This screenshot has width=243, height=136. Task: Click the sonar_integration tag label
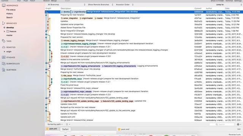coord(69,18)
